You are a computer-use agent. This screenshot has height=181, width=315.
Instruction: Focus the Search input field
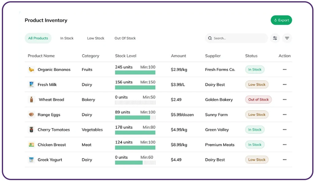[x=236, y=38]
